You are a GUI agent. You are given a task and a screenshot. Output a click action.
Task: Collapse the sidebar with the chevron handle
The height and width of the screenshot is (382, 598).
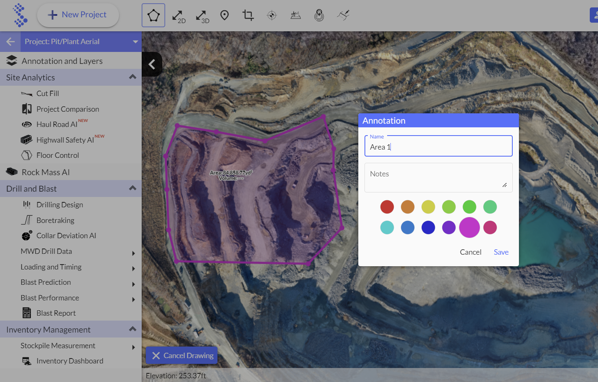click(152, 64)
